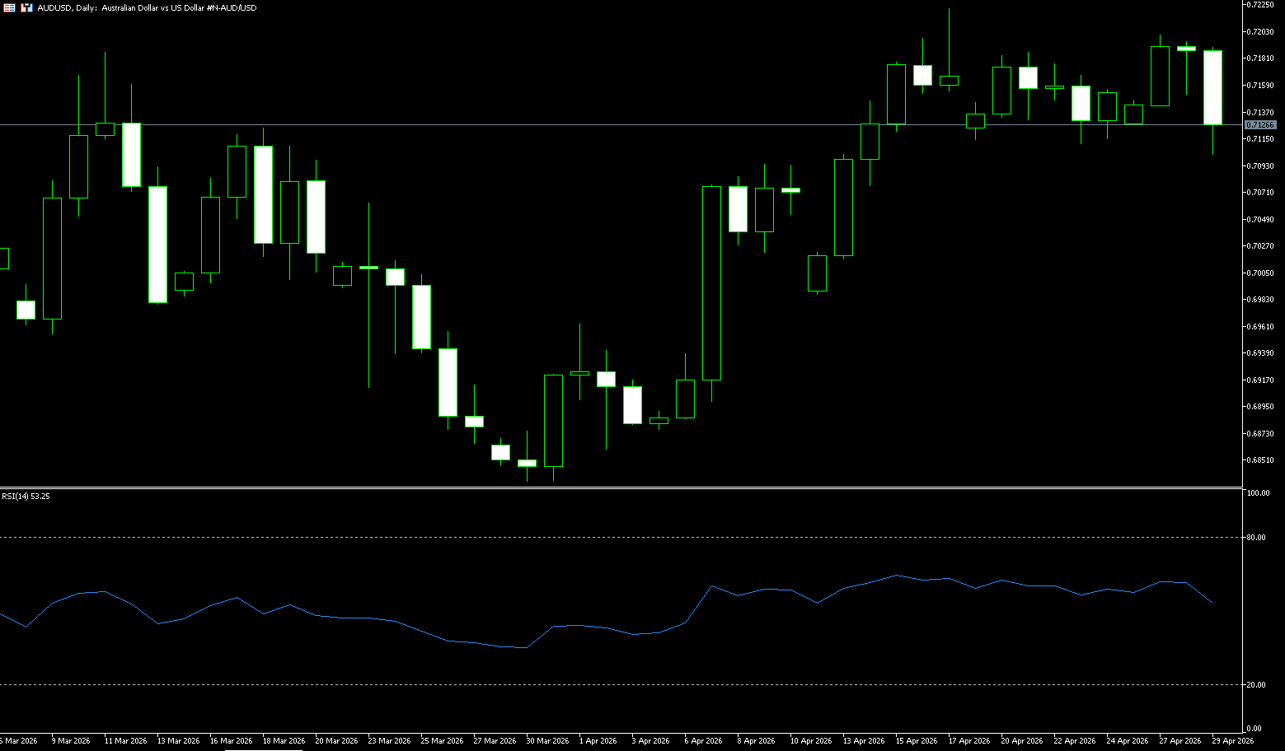Click the white scrollbar thumb at bottom edge
The height and width of the screenshot is (751, 1285).
tap(263, 749)
